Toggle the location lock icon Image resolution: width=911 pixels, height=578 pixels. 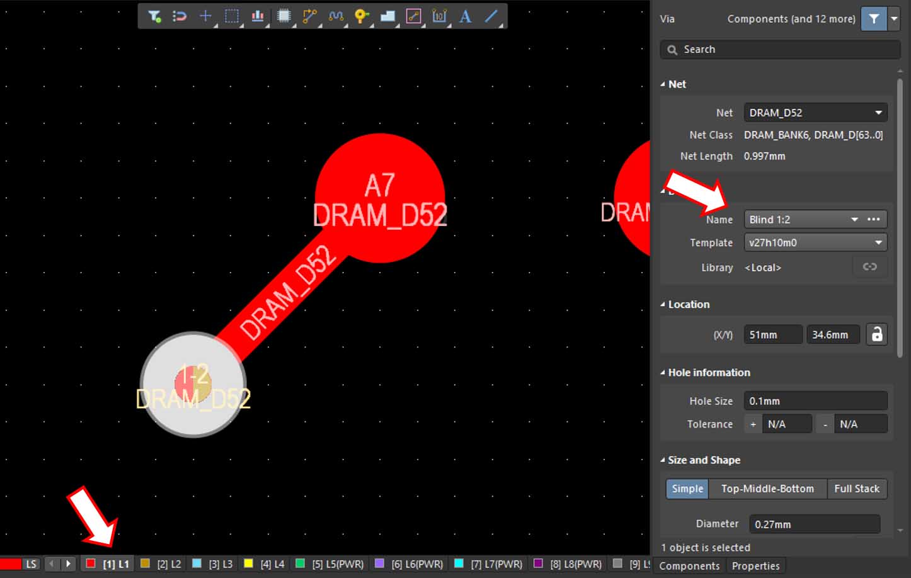click(876, 334)
